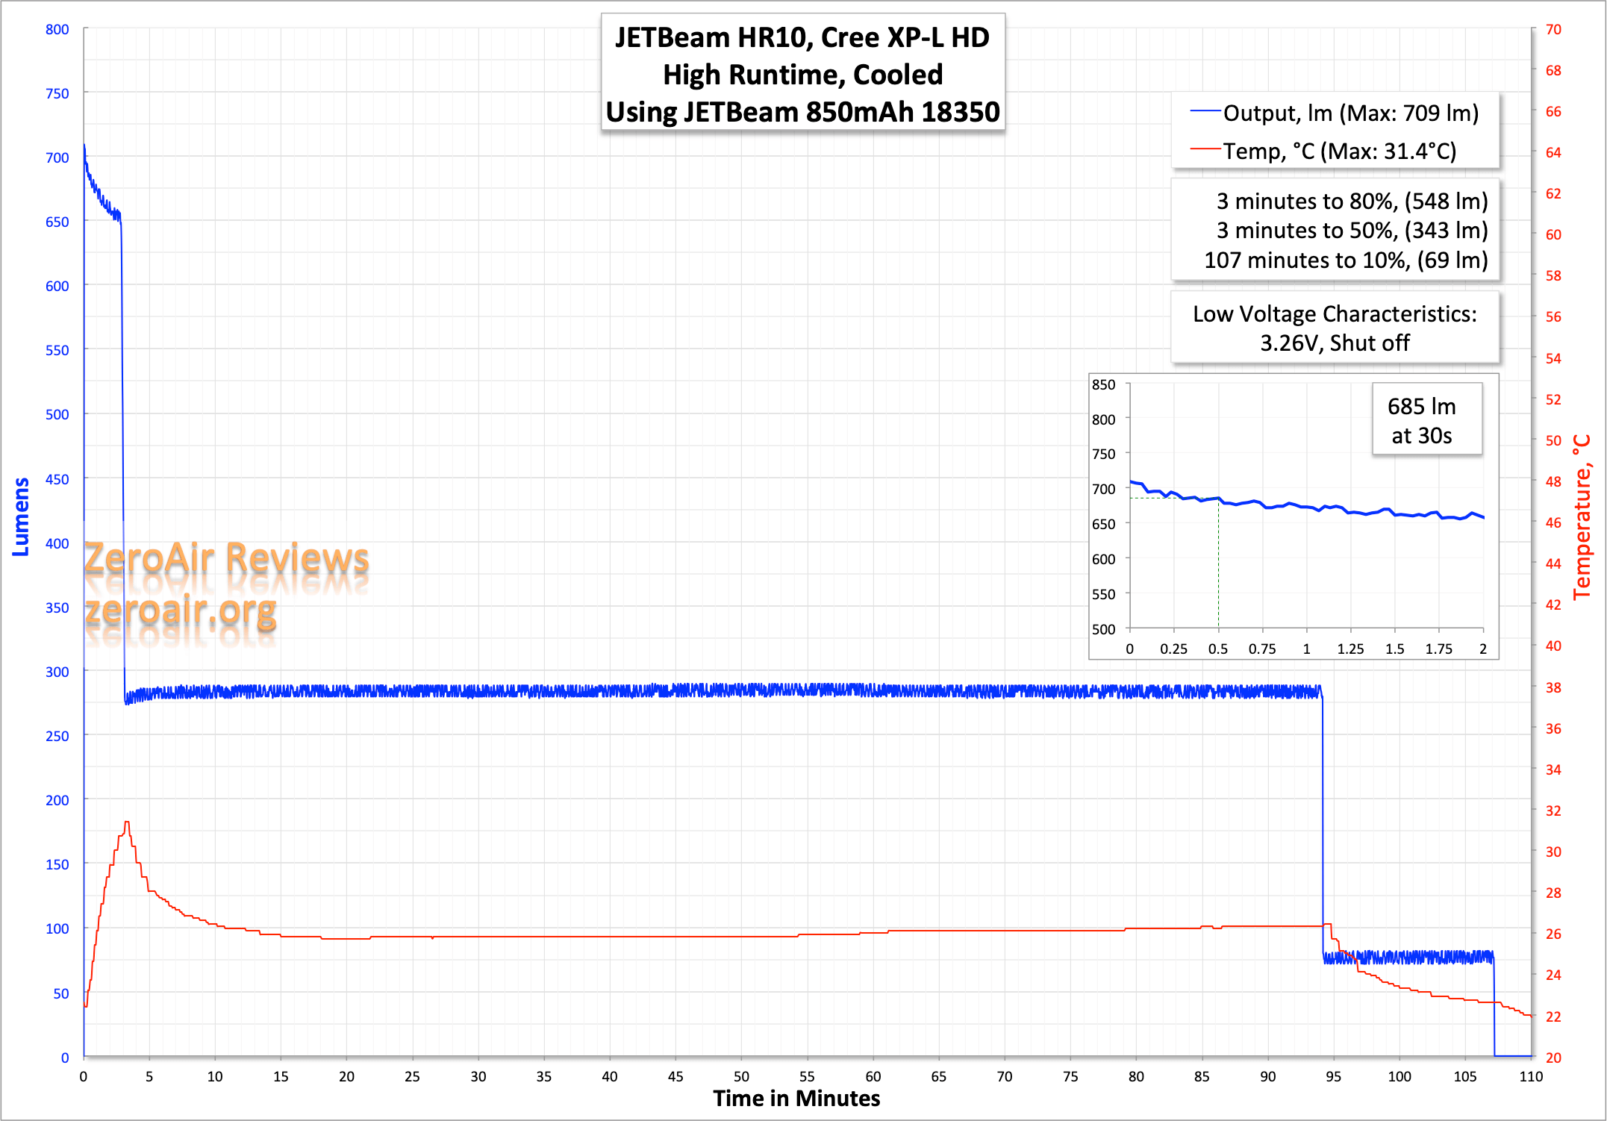This screenshot has width=1607, height=1121.
Task: Click the Temperature °C axis title
Action: coord(1582,516)
